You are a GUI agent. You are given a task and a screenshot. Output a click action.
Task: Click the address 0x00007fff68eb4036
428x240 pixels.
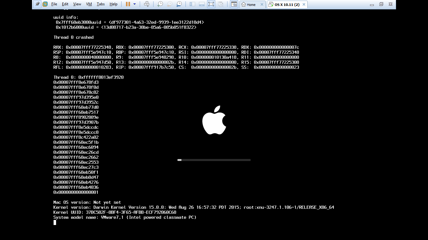76,187
